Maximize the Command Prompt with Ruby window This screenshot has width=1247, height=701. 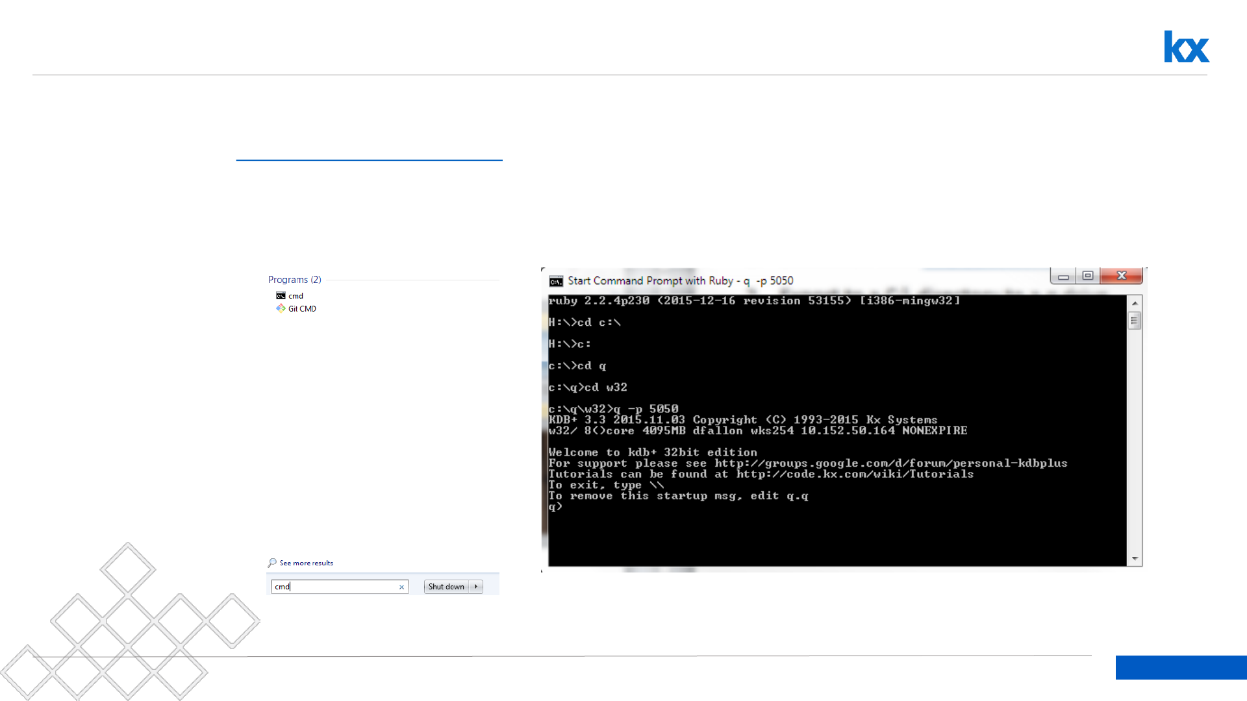[x=1088, y=276]
